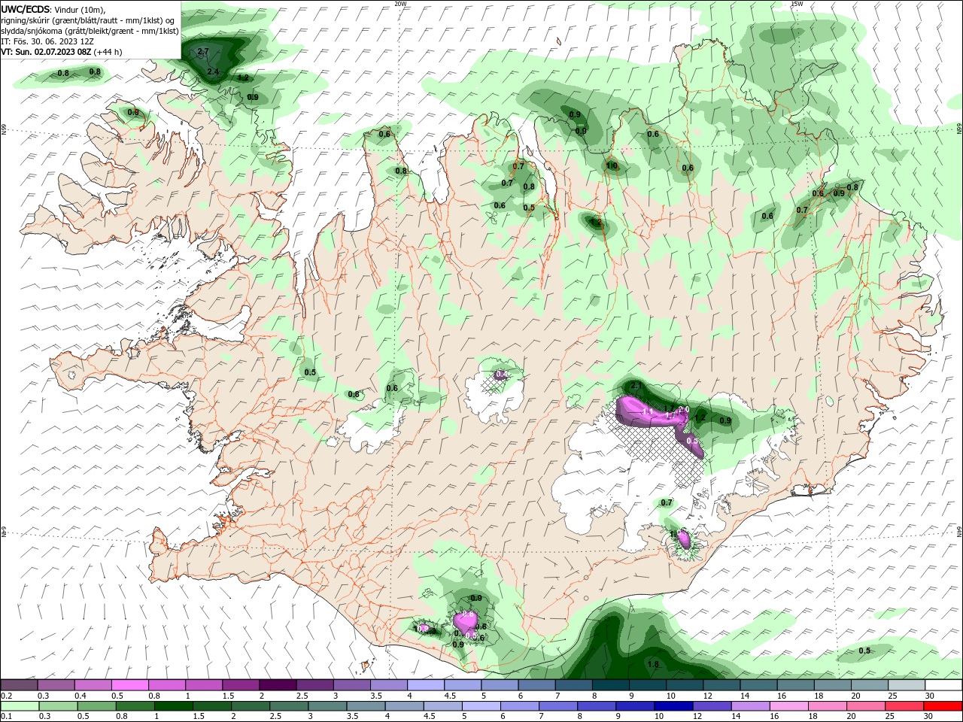Click the 2.4 precipitation value on the map
The image size is (963, 722).
[x=213, y=72]
